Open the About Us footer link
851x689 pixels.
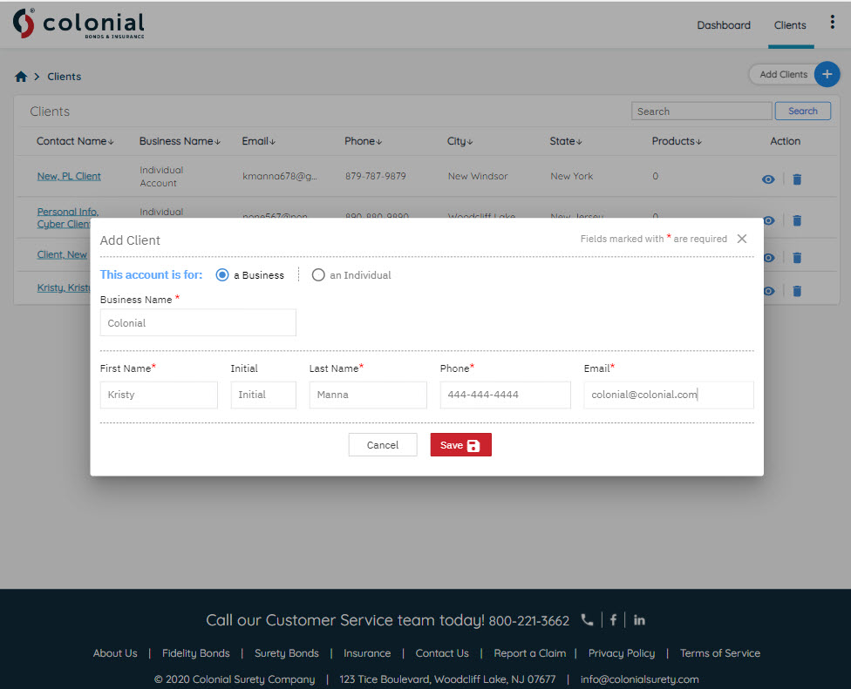tap(115, 653)
